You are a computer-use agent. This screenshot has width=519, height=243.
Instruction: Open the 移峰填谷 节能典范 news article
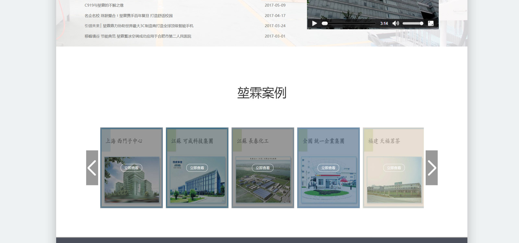pos(138,36)
